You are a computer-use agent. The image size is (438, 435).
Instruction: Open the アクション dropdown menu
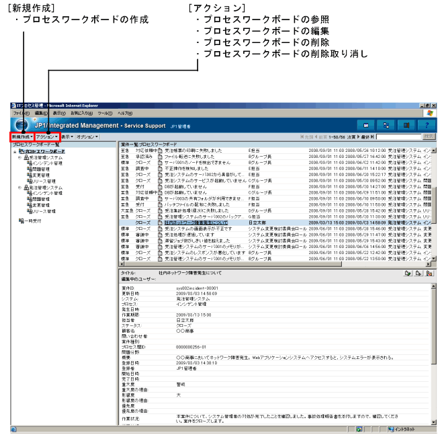pos(47,136)
